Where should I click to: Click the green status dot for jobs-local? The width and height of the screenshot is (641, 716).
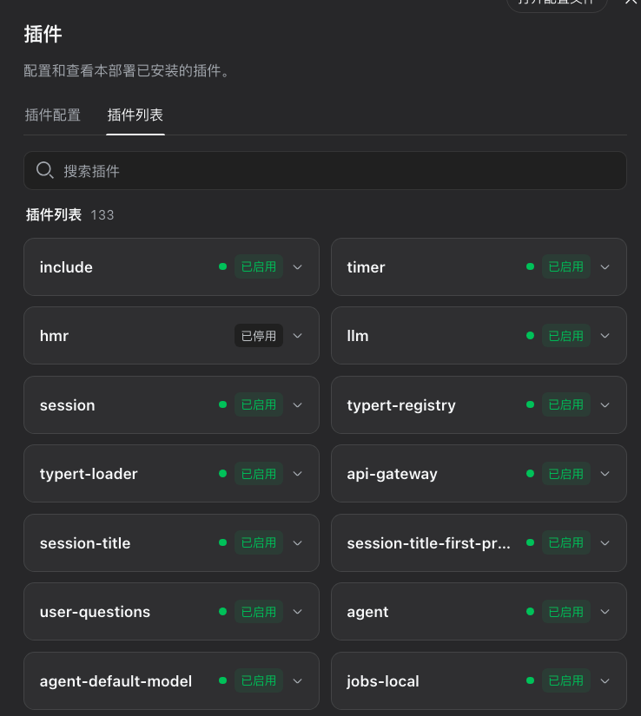pyautogui.click(x=530, y=680)
